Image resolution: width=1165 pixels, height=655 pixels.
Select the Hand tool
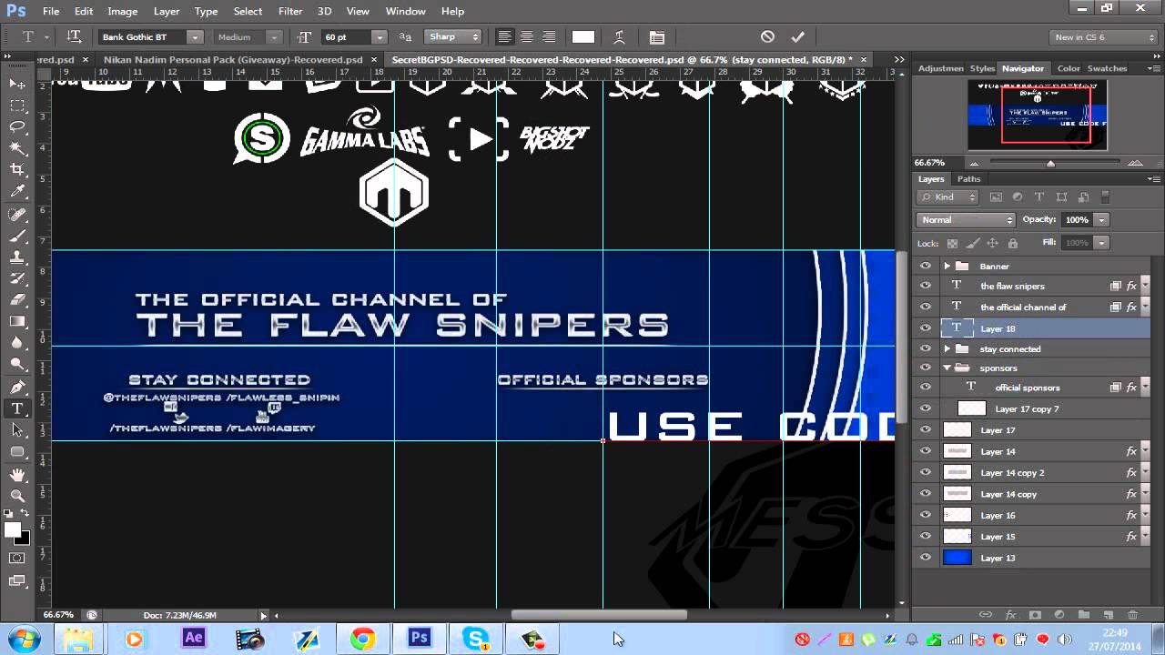coord(17,475)
